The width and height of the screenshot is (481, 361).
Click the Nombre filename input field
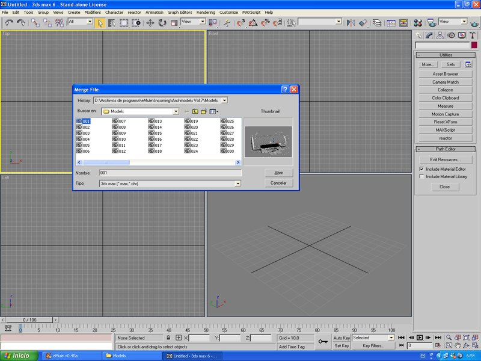170,173
